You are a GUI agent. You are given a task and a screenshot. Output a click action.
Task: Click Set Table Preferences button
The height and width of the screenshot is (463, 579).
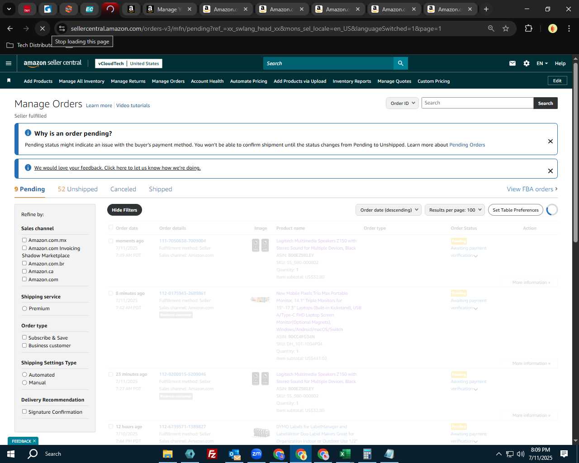(x=516, y=210)
